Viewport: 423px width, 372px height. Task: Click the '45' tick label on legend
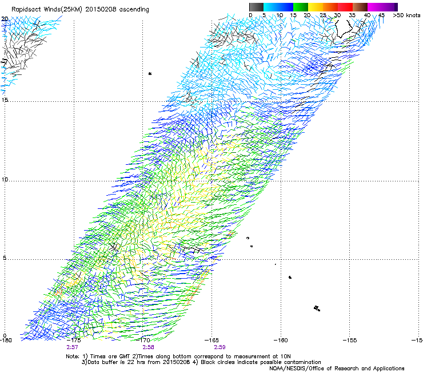(x=381, y=15)
